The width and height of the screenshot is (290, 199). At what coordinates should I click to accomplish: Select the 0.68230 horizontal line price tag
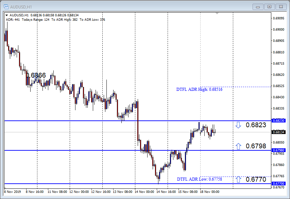[279, 121]
